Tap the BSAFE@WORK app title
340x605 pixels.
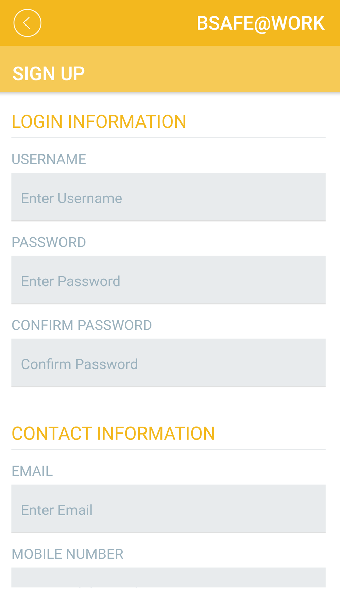click(261, 23)
